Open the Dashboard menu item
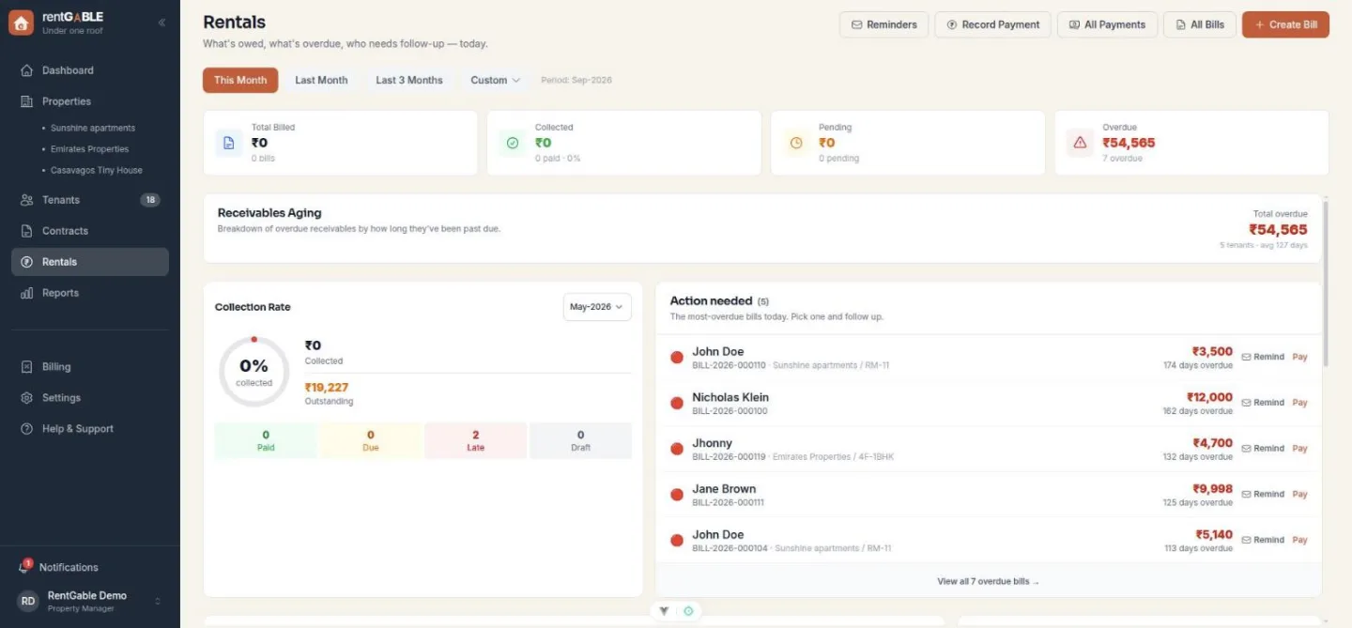The image size is (1352, 628). (90, 70)
